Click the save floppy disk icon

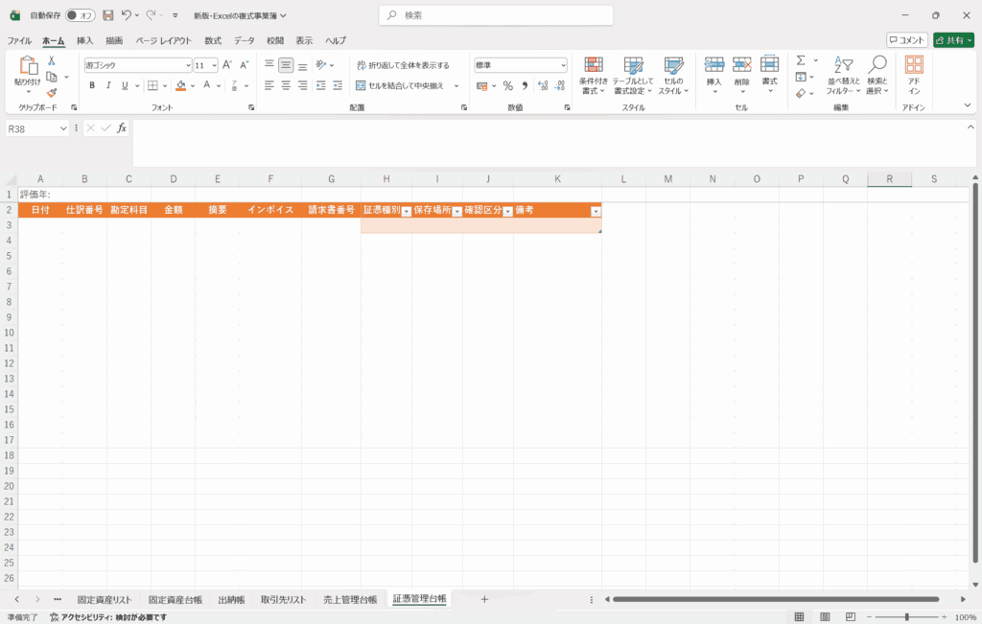click(107, 15)
